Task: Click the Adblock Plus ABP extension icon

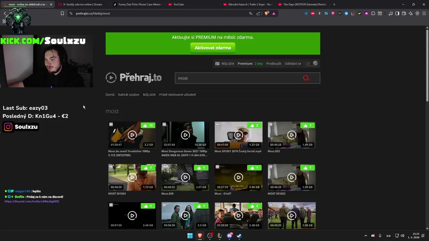Action: 313,13
